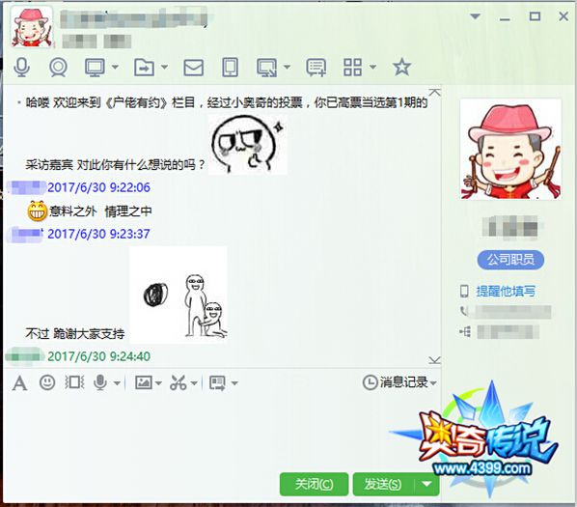Click the 关闭(C) button
This screenshot has width=577, height=507.
pos(314,484)
